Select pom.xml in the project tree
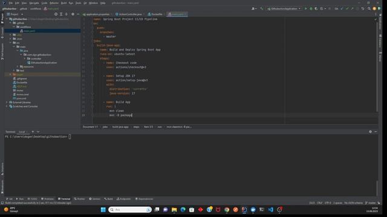 tap(19, 98)
